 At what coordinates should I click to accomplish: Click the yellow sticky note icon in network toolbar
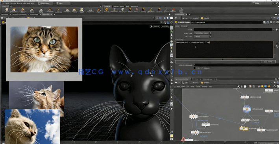pos(262,86)
